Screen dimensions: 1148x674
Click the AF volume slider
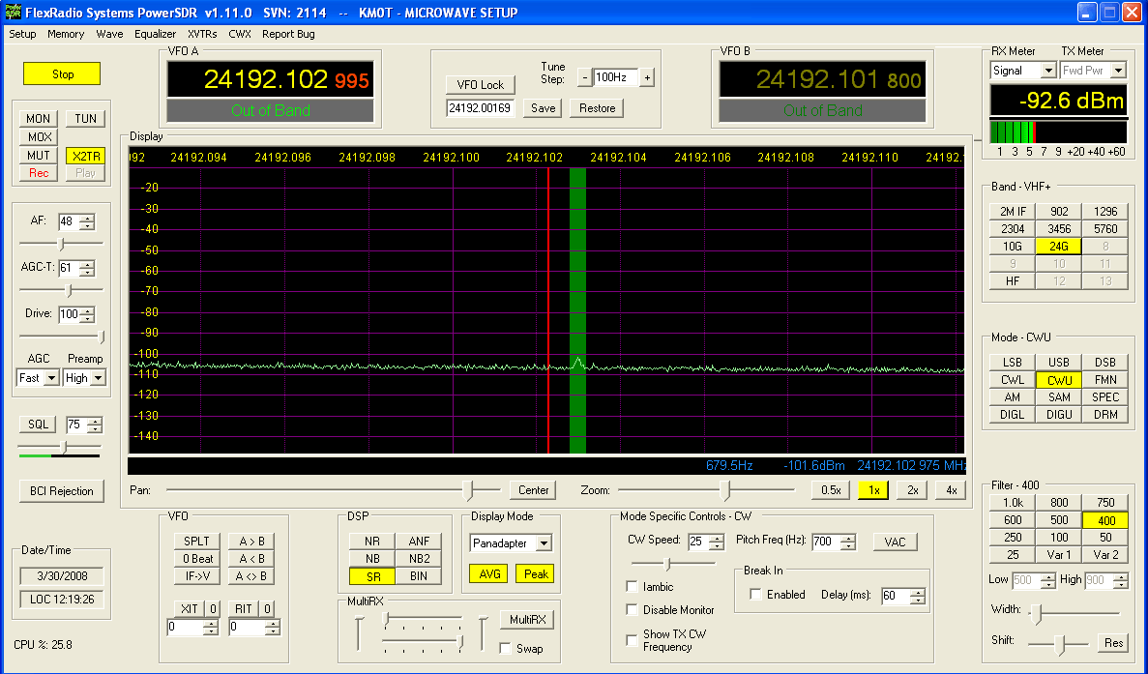tap(60, 243)
